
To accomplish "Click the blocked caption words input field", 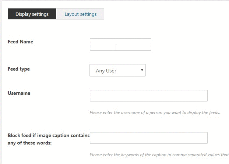I will pyautogui.click(x=148, y=138).
